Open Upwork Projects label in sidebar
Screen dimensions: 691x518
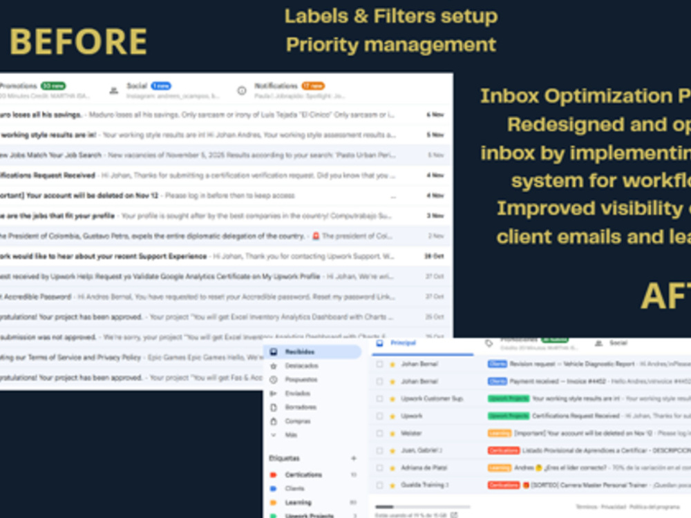click(x=310, y=515)
